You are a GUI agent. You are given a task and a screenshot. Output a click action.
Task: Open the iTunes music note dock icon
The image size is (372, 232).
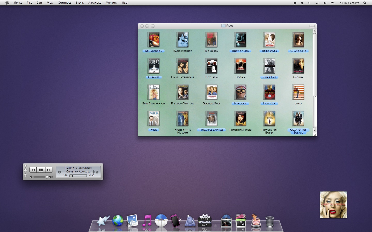(147, 221)
